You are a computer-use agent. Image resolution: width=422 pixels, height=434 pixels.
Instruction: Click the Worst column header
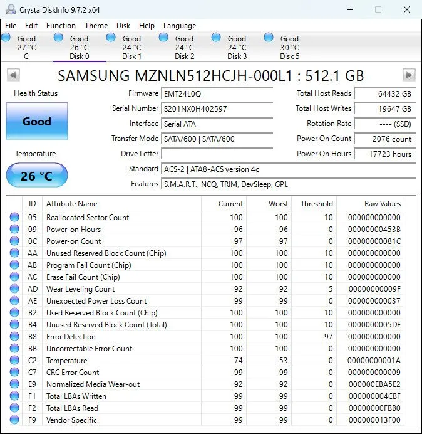(x=269, y=204)
